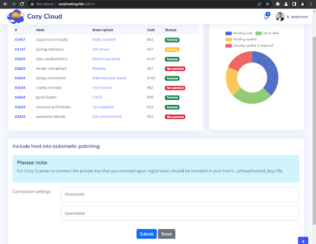
Task: Click K. Anderson profile avatar
Action: (x=280, y=16)
